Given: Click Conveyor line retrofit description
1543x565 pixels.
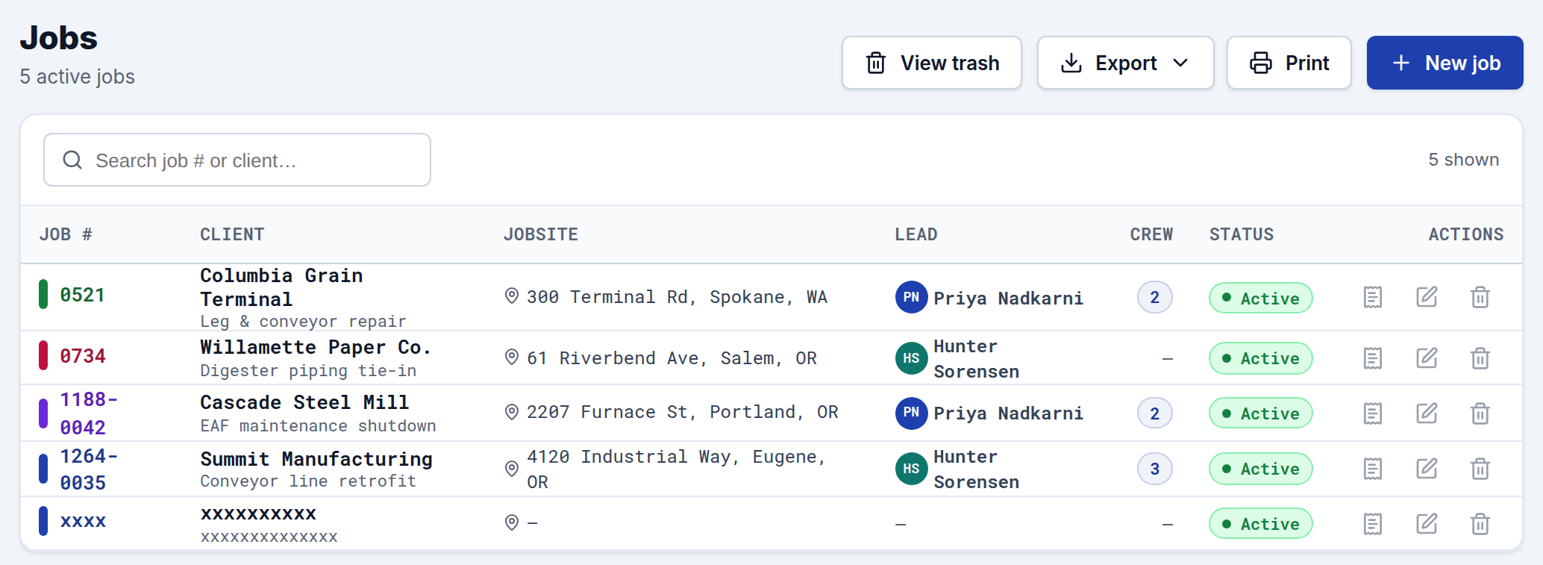Looking at the screenshot, I should tap(308, 481).
